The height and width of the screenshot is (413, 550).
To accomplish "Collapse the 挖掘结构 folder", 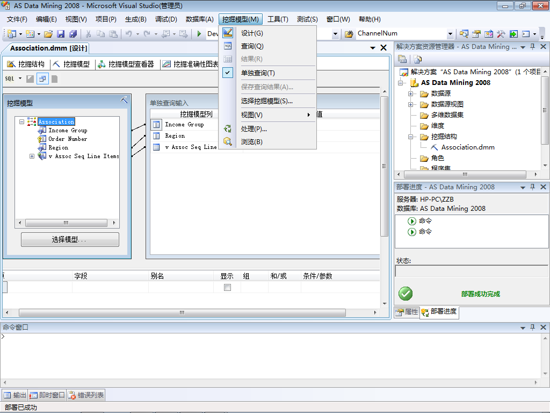I will (x=410, y=137).
